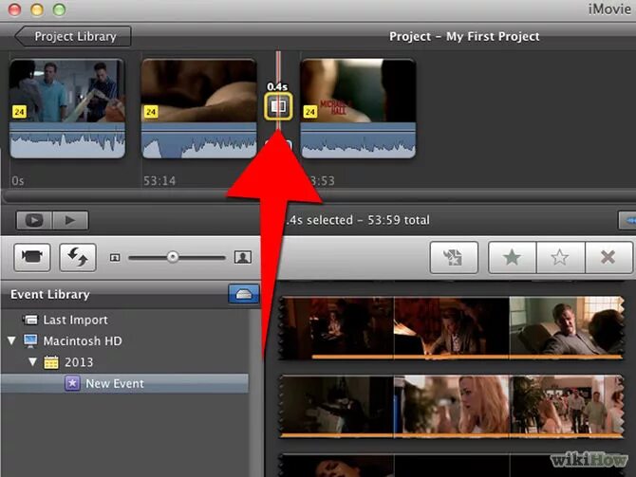Unmark selection with the hollow star
Viewport: 636px width, 477px height.
[x=561, y=257]
